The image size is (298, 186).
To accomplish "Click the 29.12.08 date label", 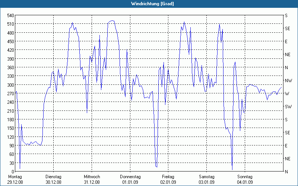I will click(15, 182).
